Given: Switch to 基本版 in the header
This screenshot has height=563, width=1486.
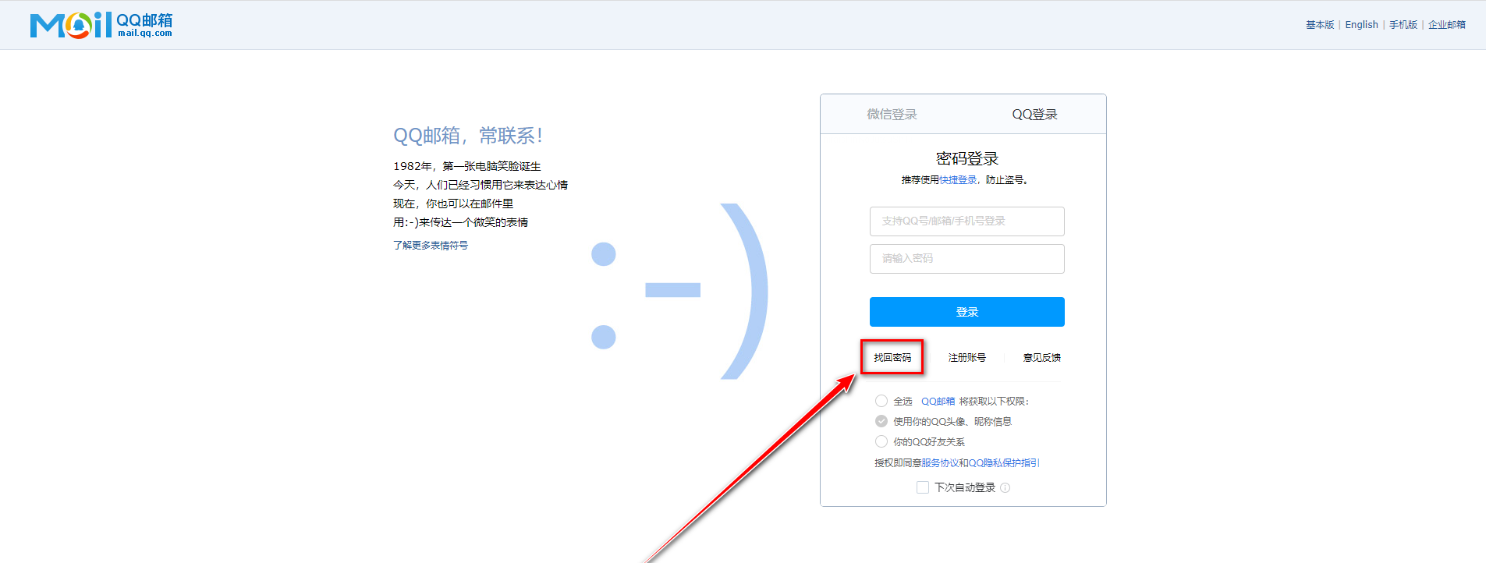Looking at the screenshot, I should [x=1320, y=25].
